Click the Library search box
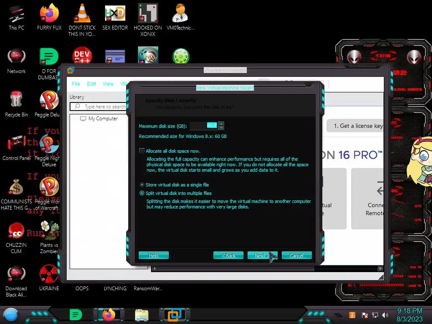Screen dimensions: 432x324 (98, 107)
